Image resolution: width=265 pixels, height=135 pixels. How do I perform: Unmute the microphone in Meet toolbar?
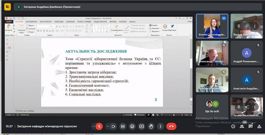tap(99, 126)
